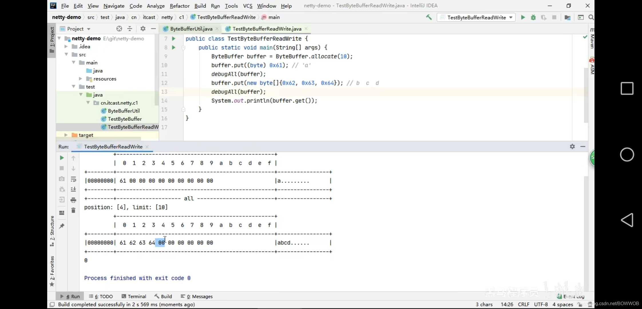Toggle soft-wrap in the Run console
Viewport: 642px width, 309px height.
(73, 179)
